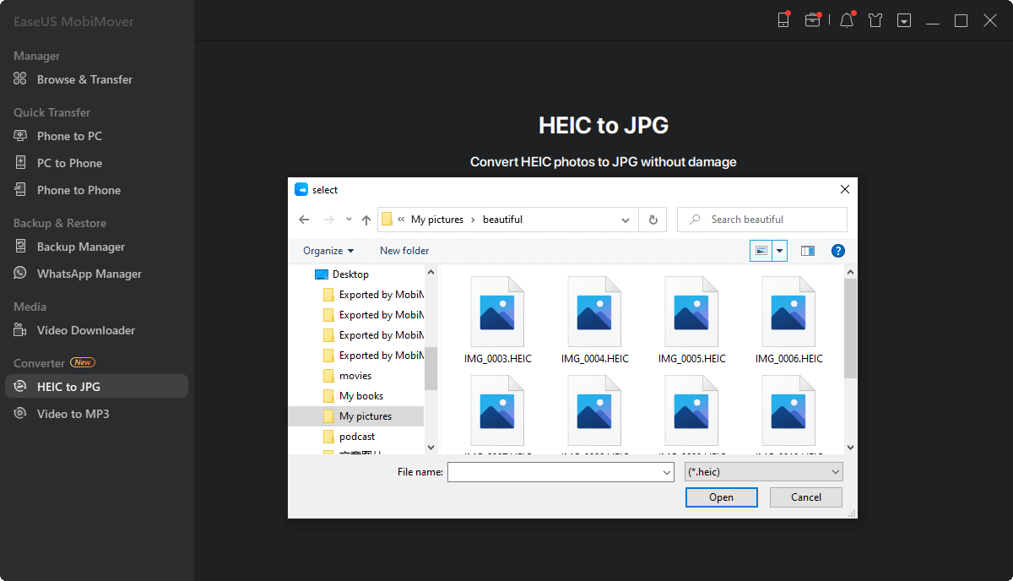
Task: Click 'beautiful' in address path
Action: point(502,220)
